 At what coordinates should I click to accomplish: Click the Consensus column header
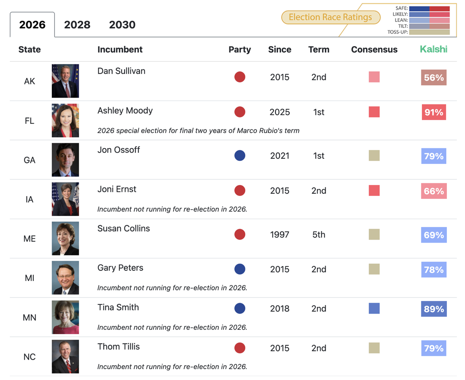point(374,50)
